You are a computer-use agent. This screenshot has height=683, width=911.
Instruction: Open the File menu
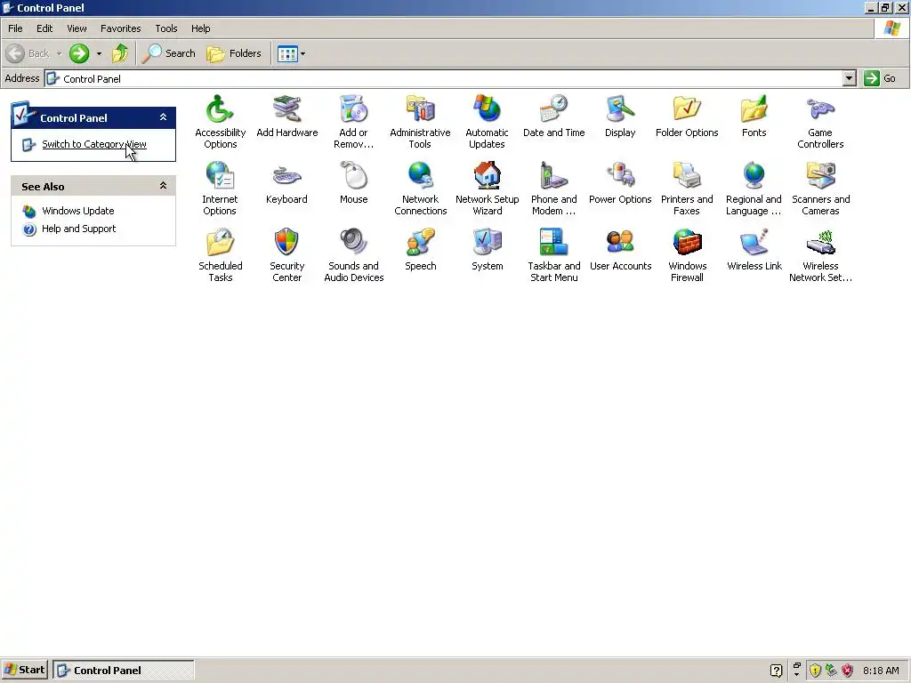click(x=15, y=28)
